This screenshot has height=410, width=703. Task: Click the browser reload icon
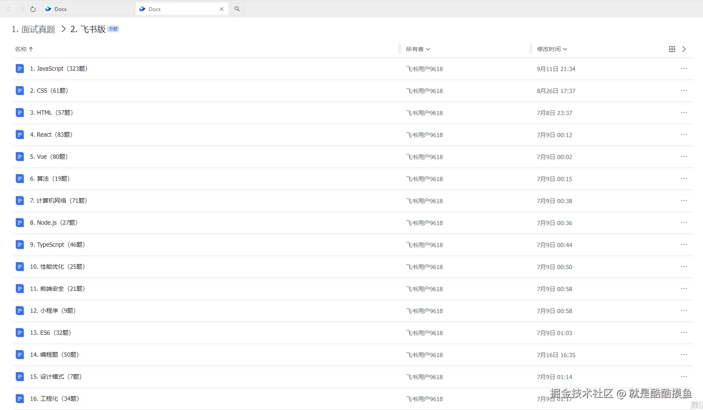[x=33, y=9]
